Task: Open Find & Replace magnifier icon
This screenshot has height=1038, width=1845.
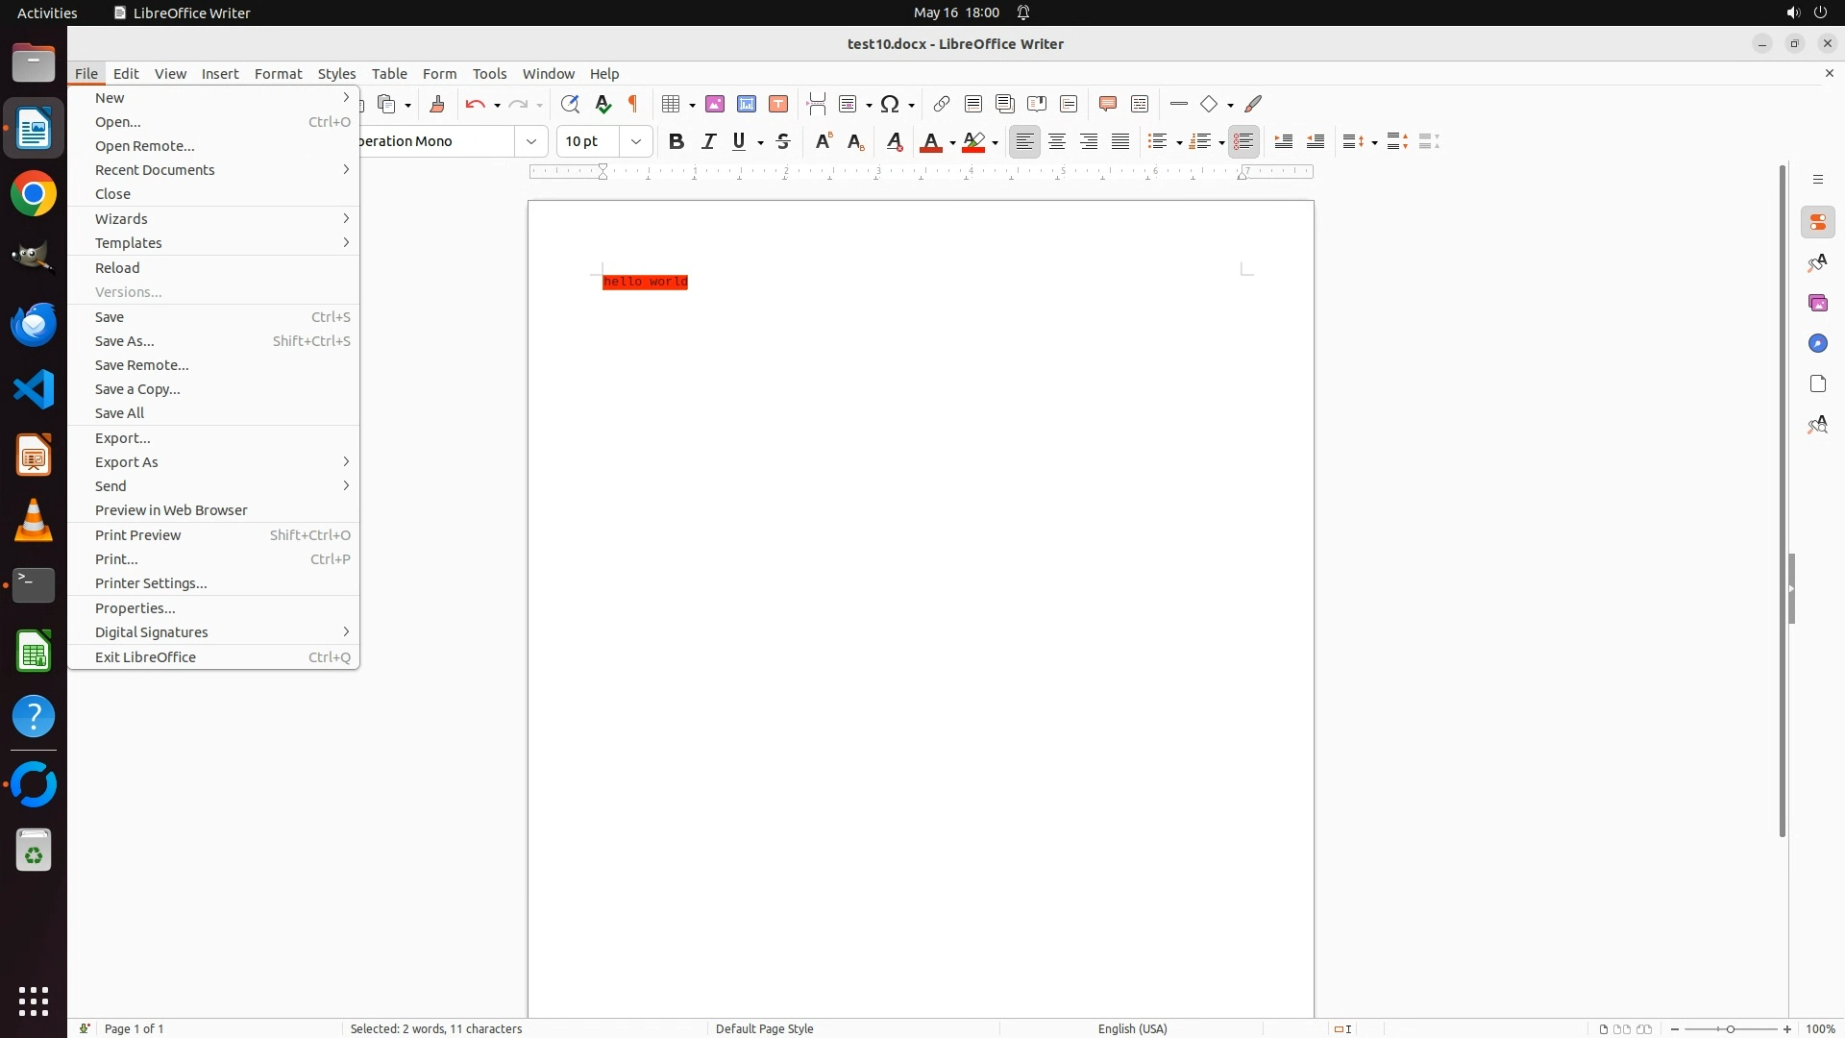Action: (x=570, y=104)
